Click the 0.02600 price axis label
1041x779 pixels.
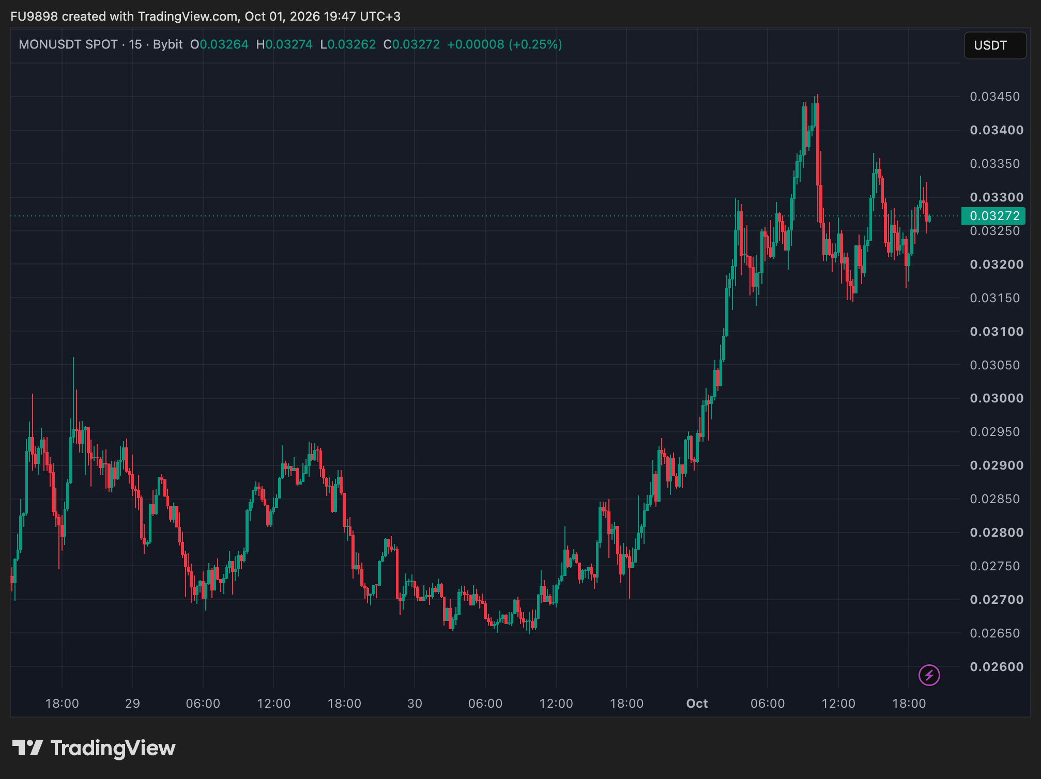(x=997, y=667)
